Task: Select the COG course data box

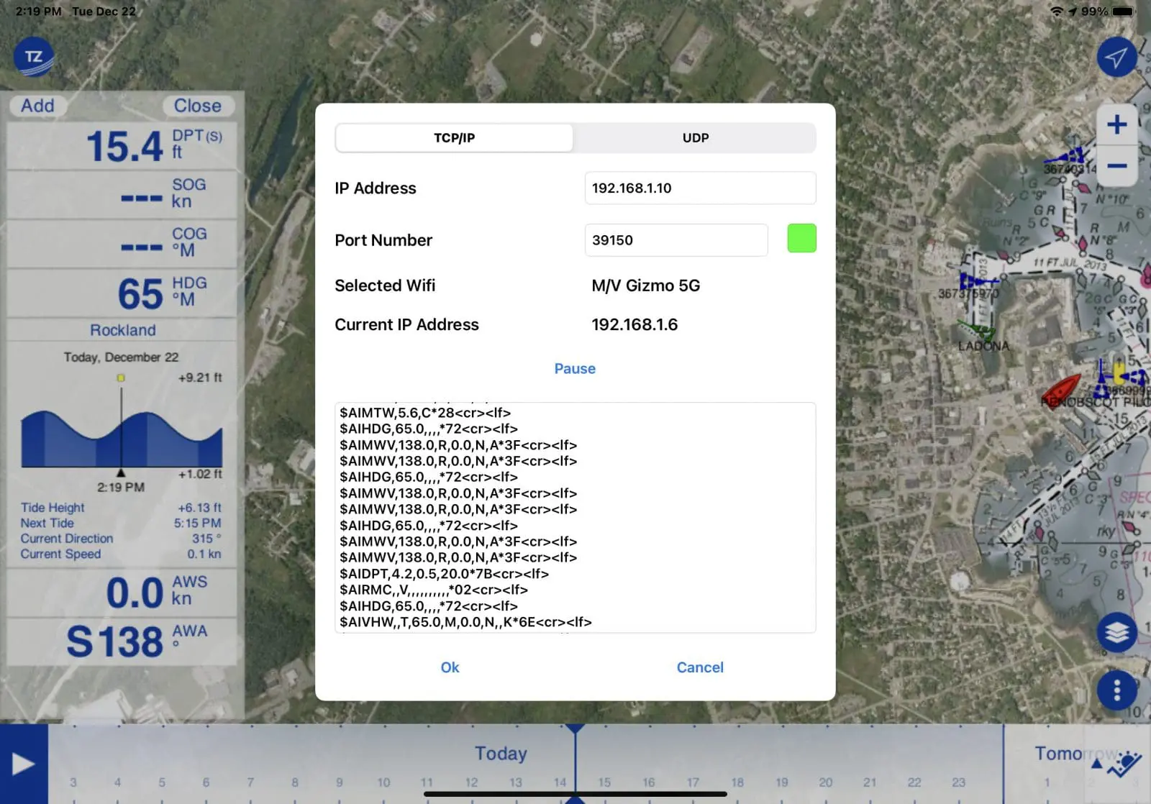Action: coord(122,244)
